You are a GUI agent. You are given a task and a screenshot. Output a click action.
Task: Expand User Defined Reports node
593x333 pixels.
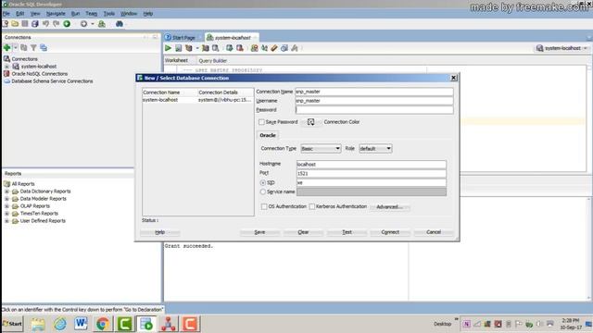(x=6, y=221)
